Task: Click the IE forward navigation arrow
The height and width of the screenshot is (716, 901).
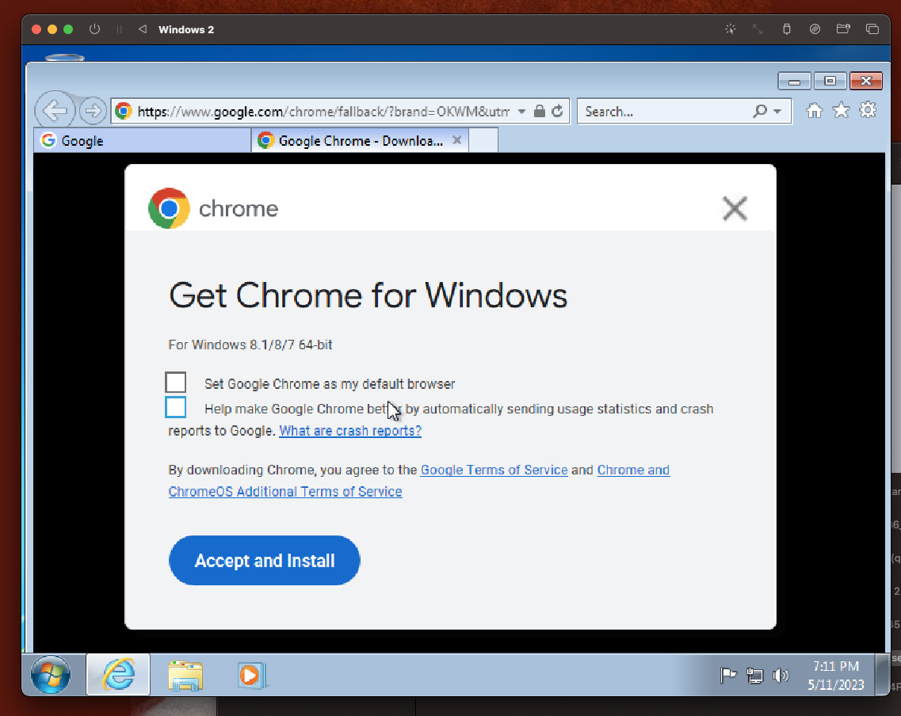Action: click(93, 111)
